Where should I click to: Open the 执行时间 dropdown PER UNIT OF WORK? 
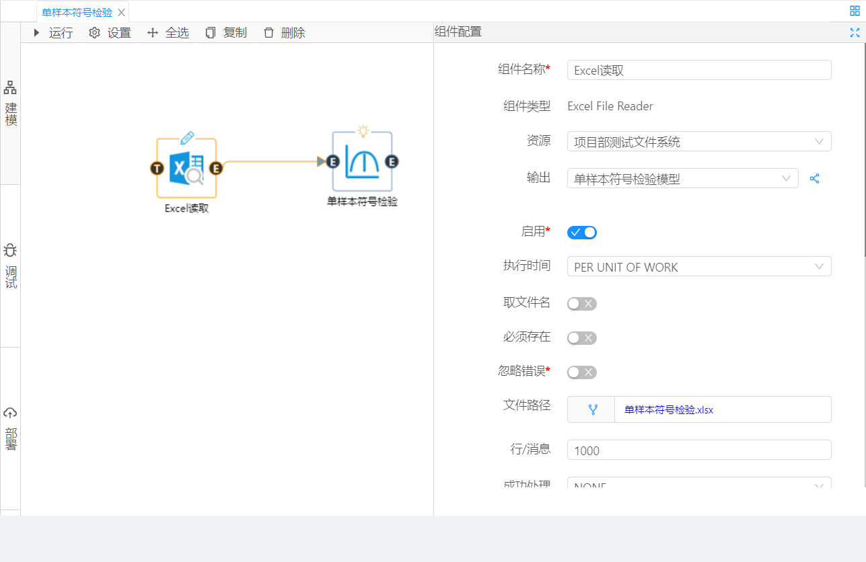click(x=699, y=267)
